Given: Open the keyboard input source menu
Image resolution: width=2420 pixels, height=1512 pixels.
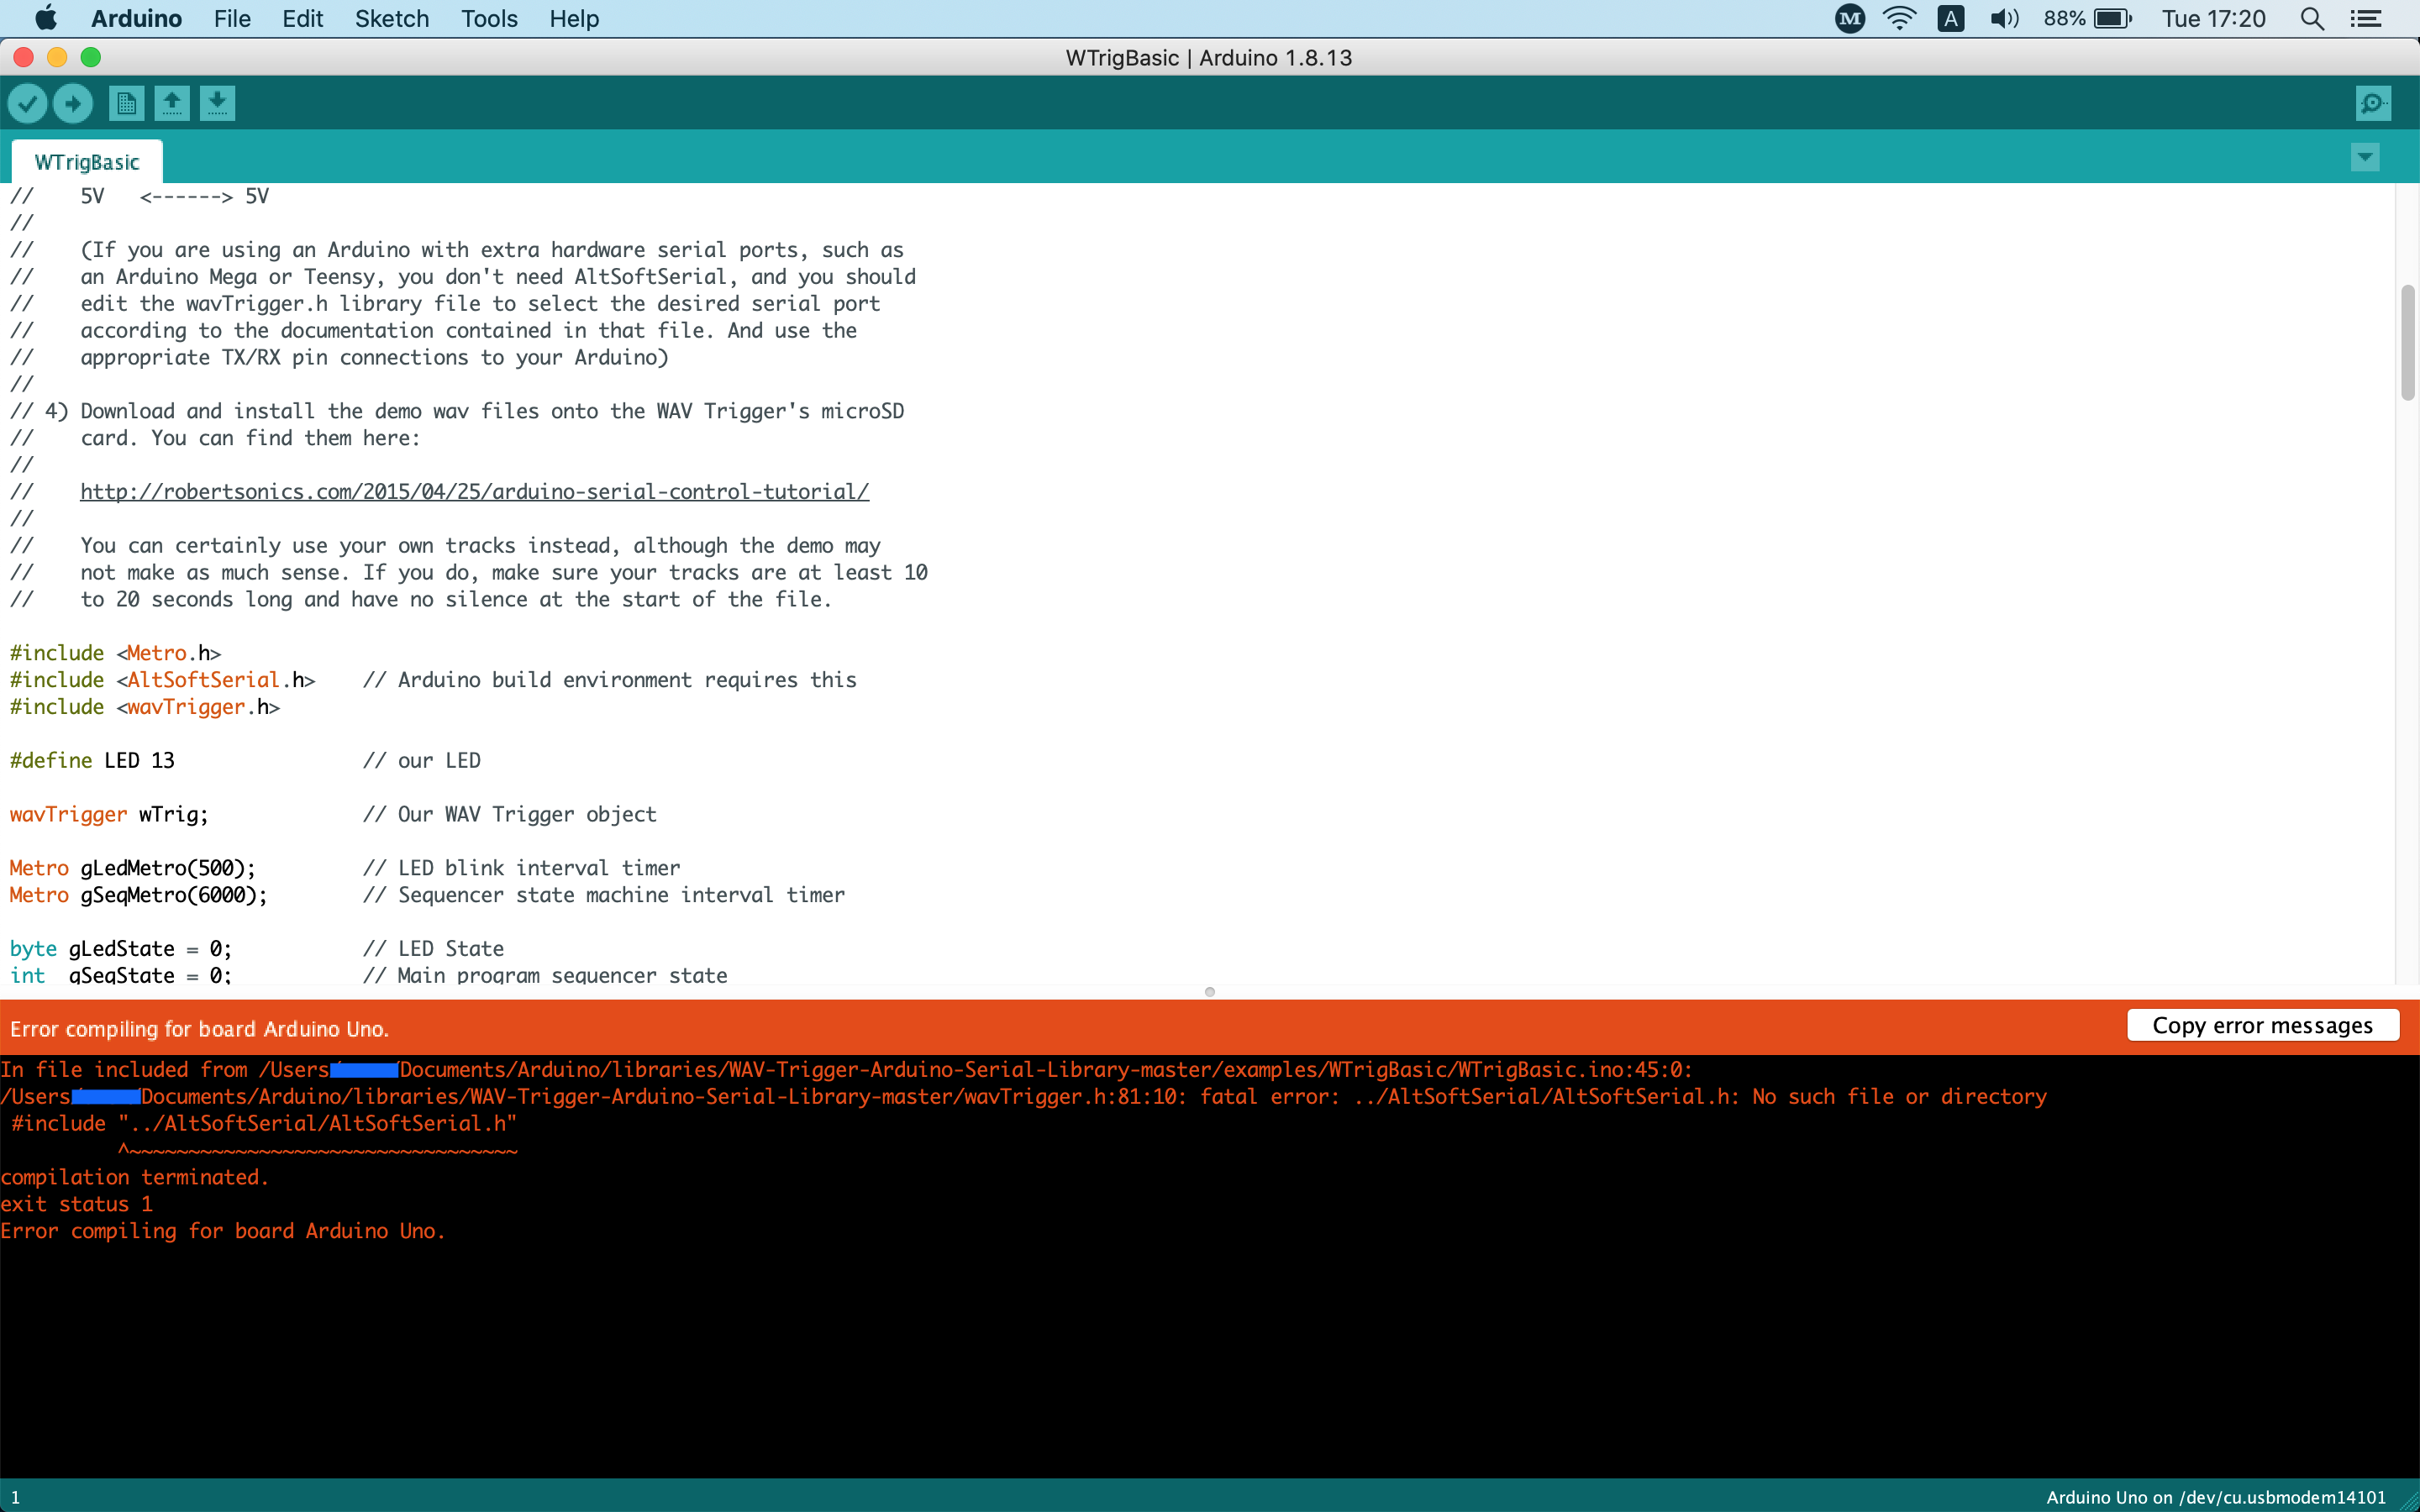Looking at the screenshot, I should (x=1950, y=19).
